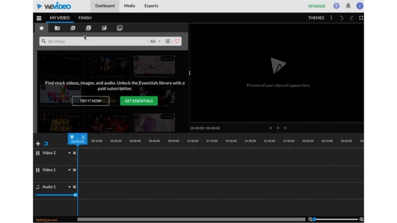Open the Text titles tab
Screen dimensions: 397x223
click(73, 28)
